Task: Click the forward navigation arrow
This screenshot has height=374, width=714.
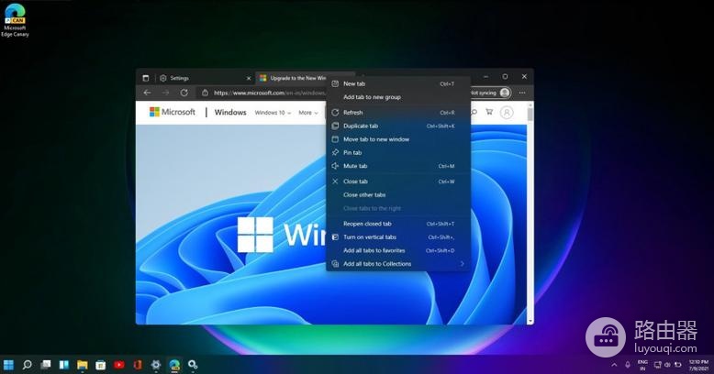Action: 165,93
